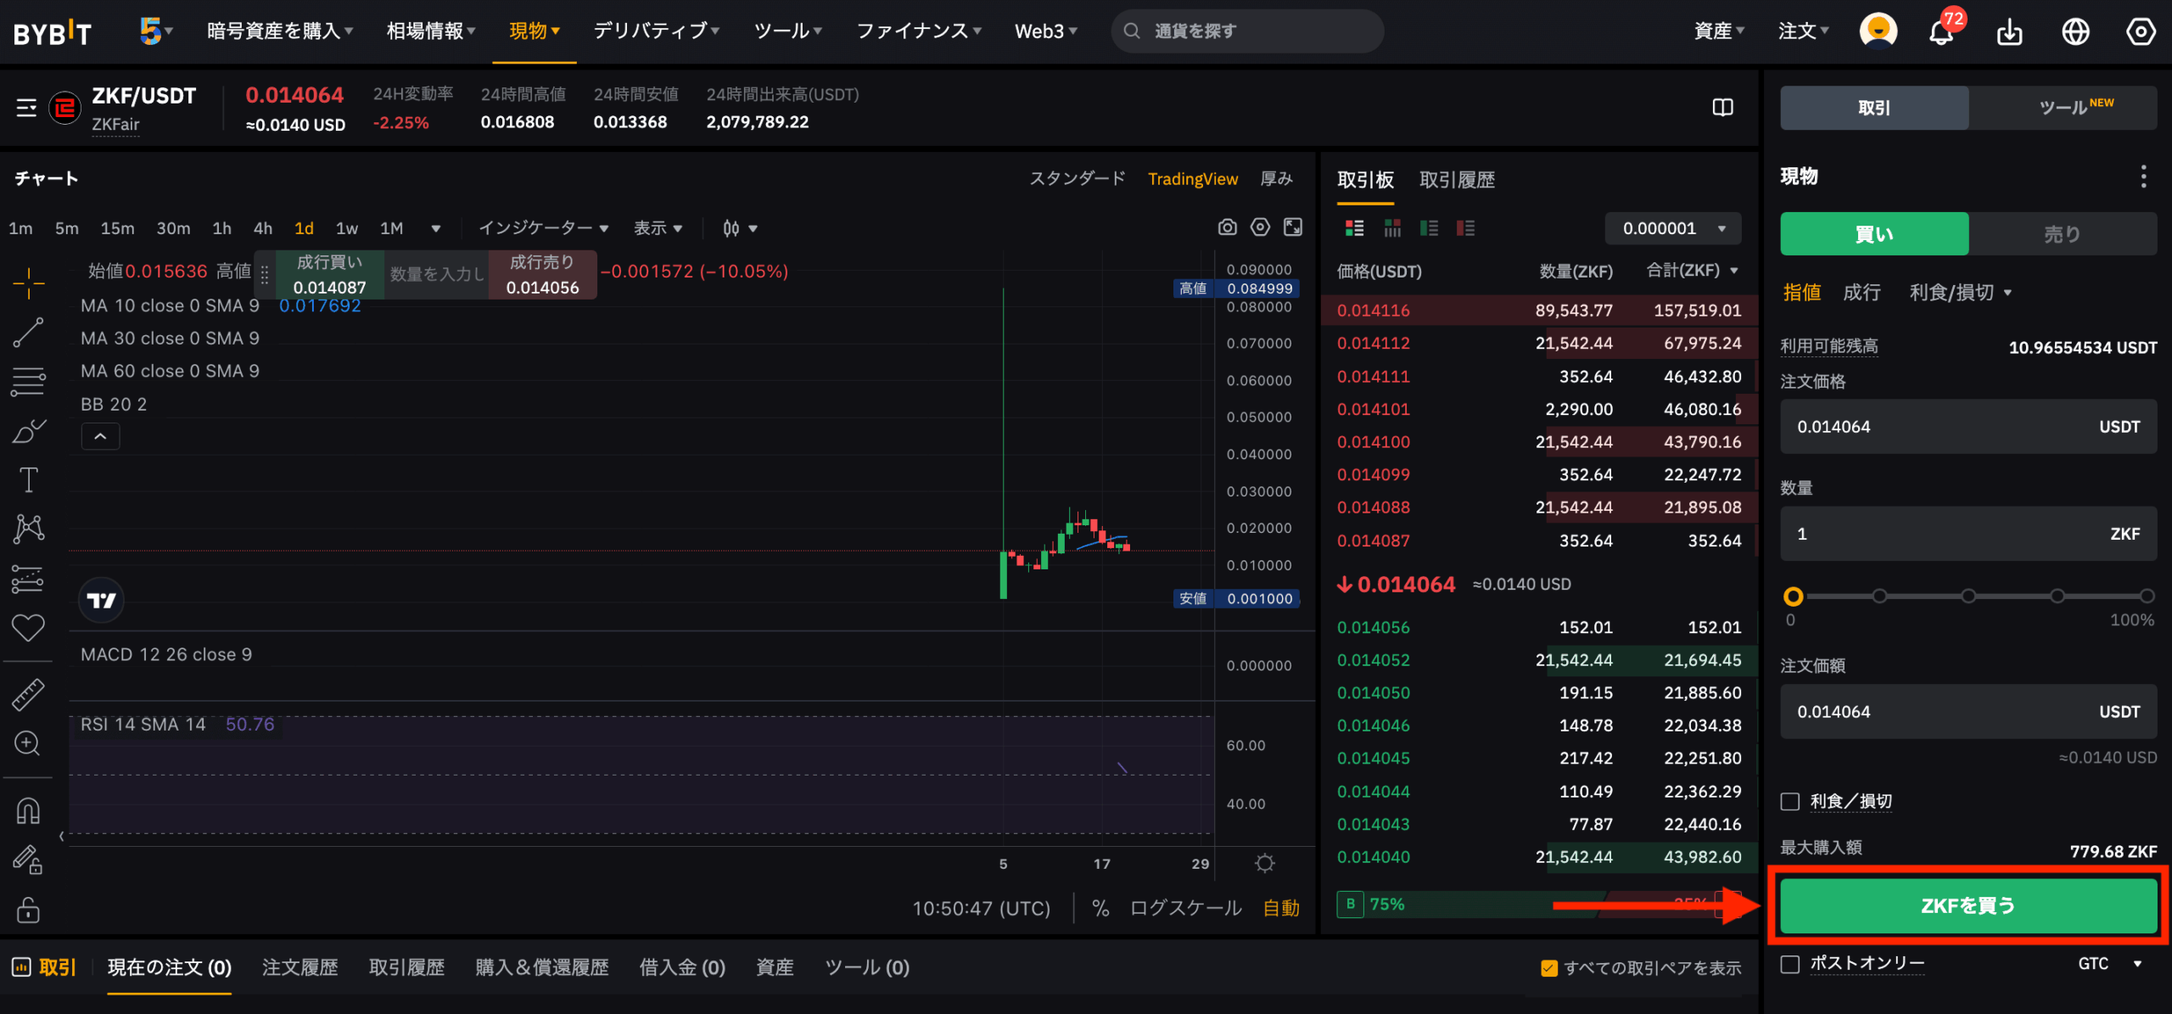2172x1014 pixels.
Task: Open the forecasting and measurement tools
Action: pyautogui.click(x=28, y=579)
